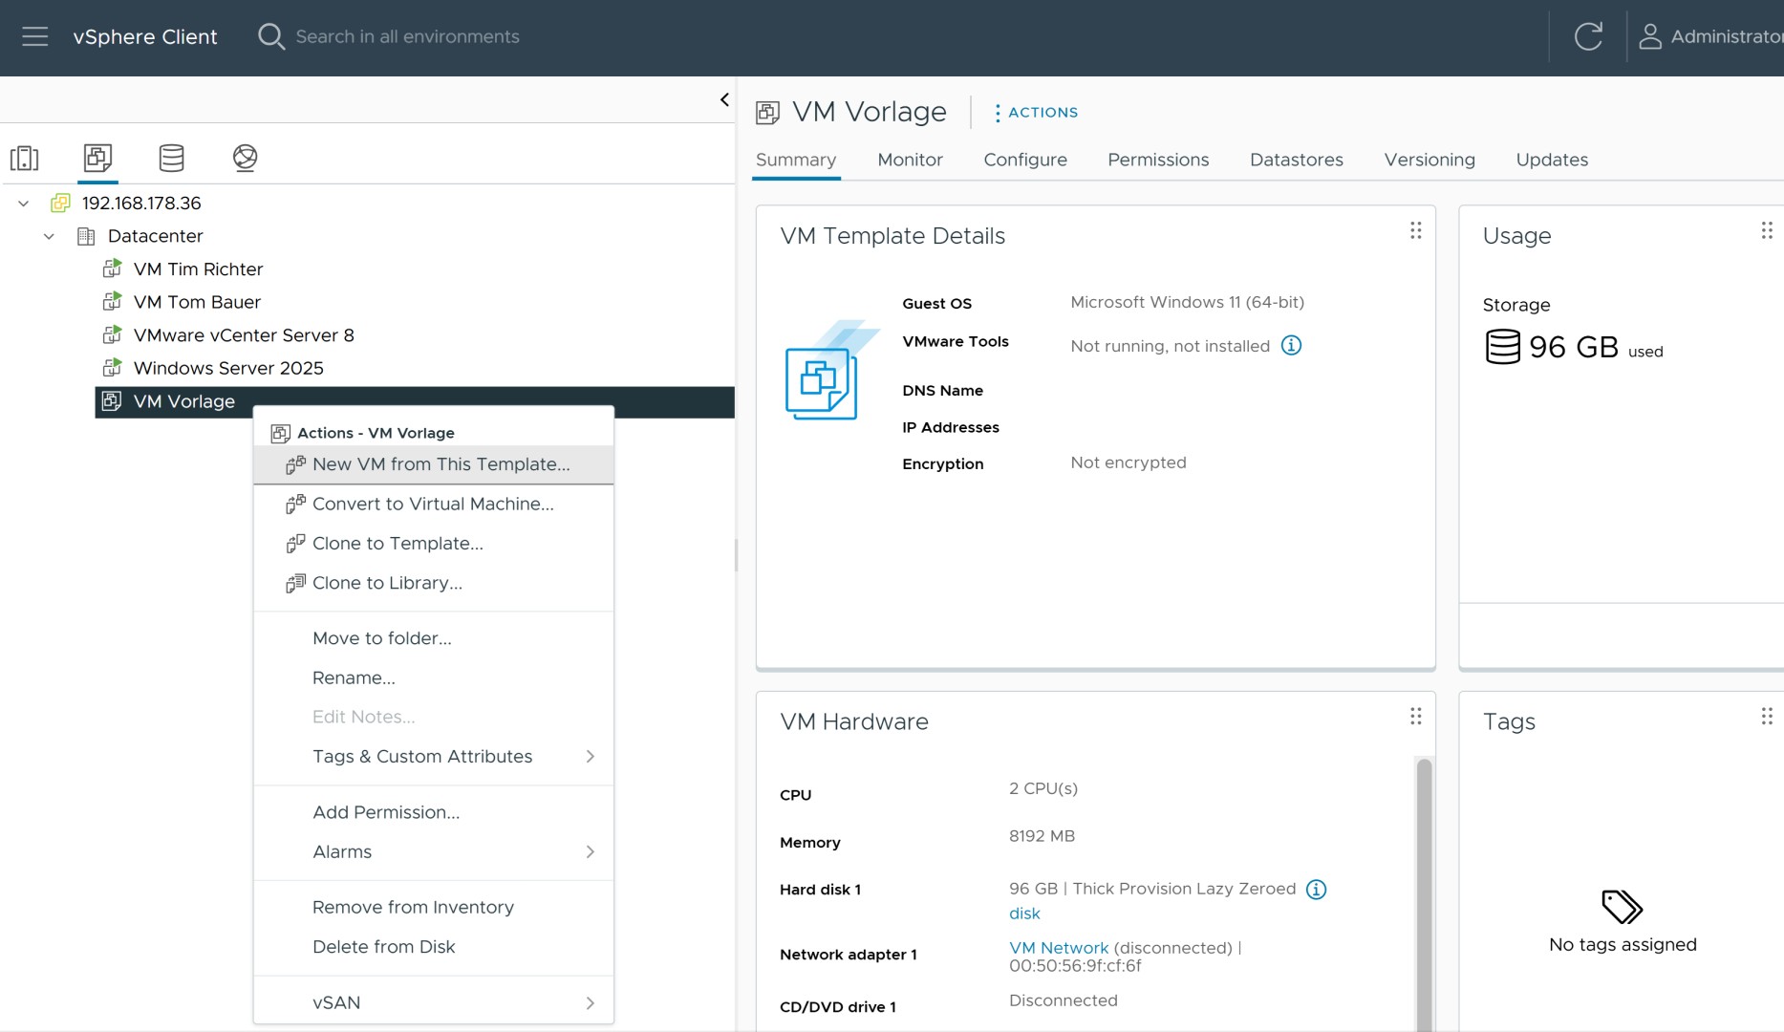
Task: Click the Datacenter icon in the tree
Action: pyautogui.click(x=86, y=236)
